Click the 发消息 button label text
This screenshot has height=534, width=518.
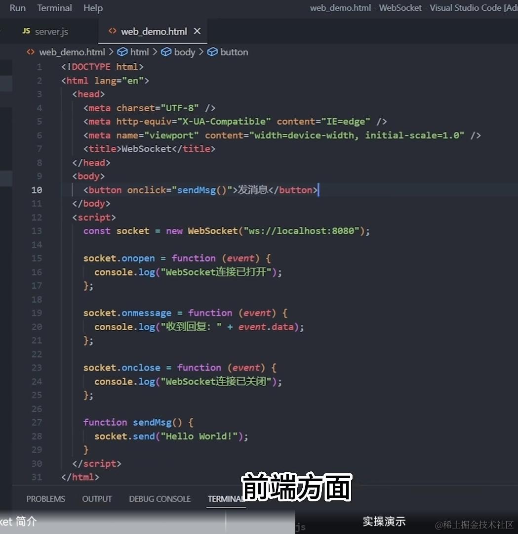[x=253, y=190]
